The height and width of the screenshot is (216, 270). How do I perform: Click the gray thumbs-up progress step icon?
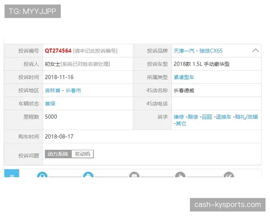[180, 175]
